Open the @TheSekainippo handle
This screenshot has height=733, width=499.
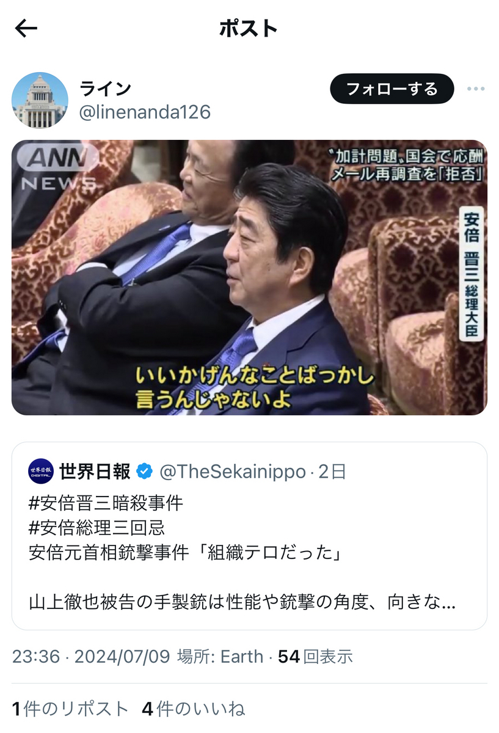232,472
